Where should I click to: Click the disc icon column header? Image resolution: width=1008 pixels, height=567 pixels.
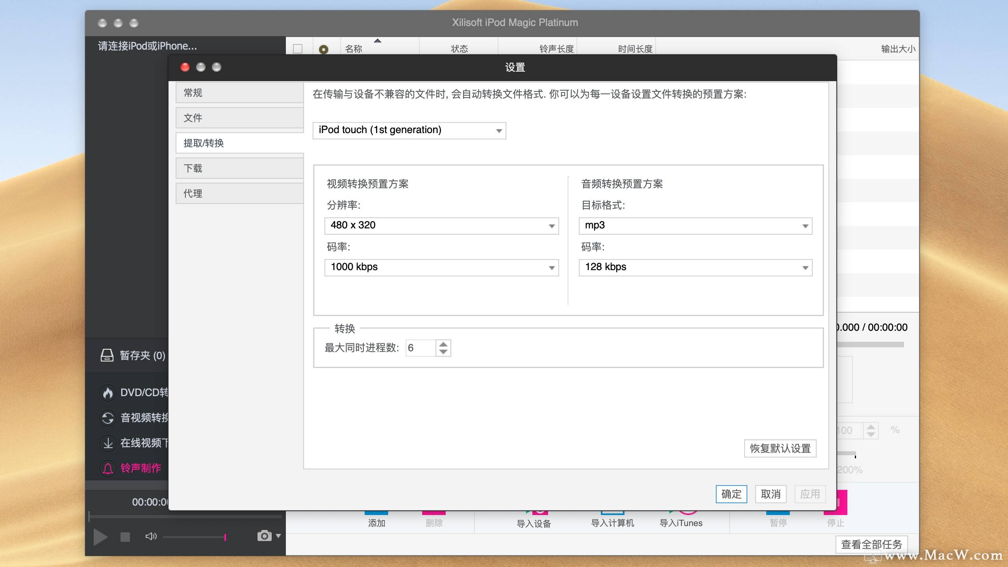click(x=324, y=49)
